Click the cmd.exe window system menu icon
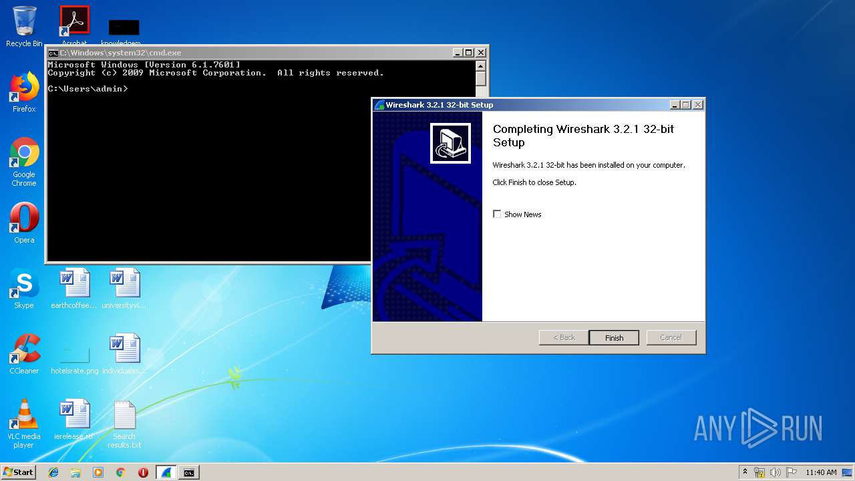 [53, 53]
